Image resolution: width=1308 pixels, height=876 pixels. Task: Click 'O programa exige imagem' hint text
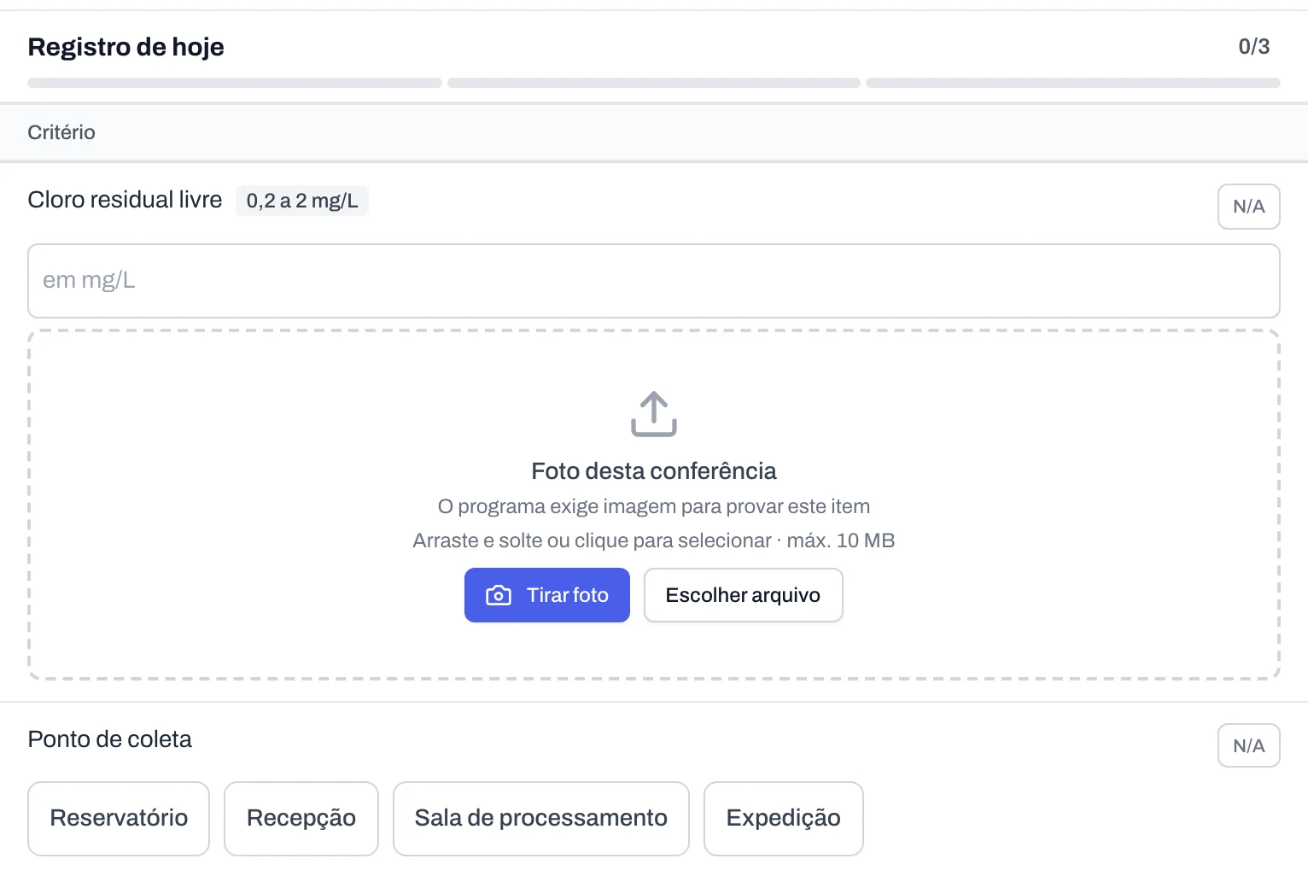pos(654,506)
